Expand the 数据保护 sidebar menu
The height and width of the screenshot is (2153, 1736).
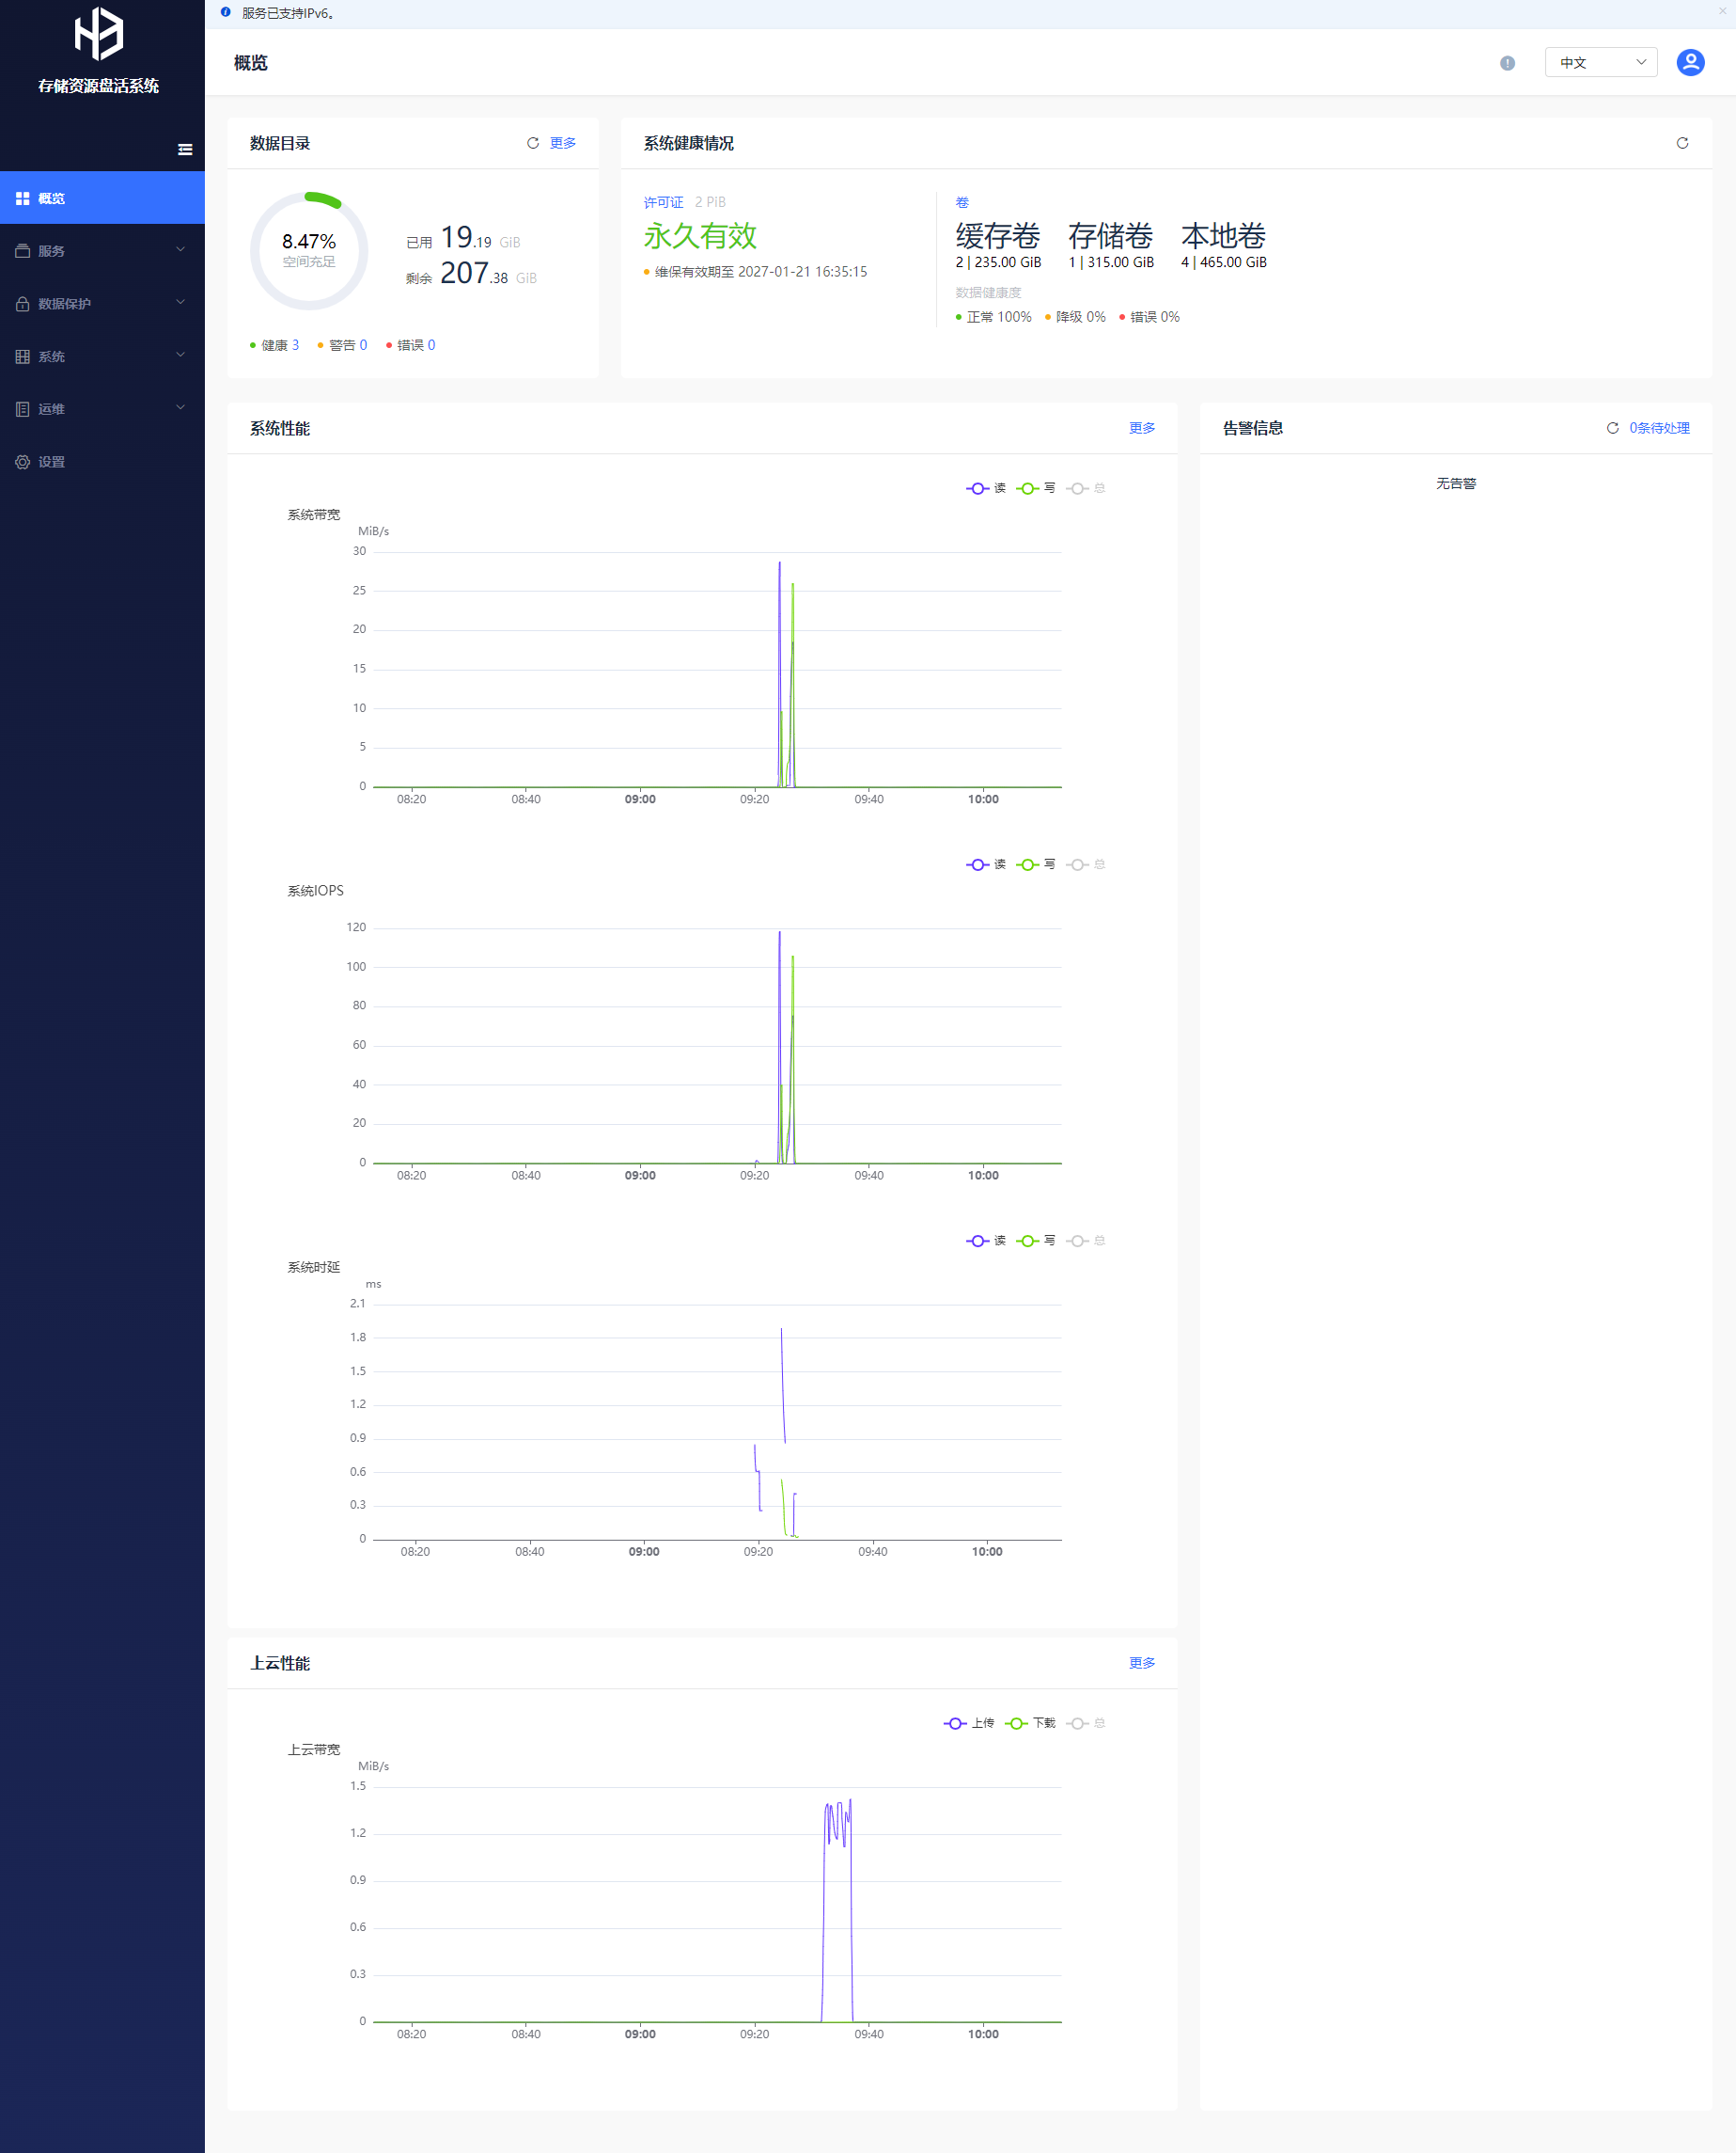[x=102, y=304]
